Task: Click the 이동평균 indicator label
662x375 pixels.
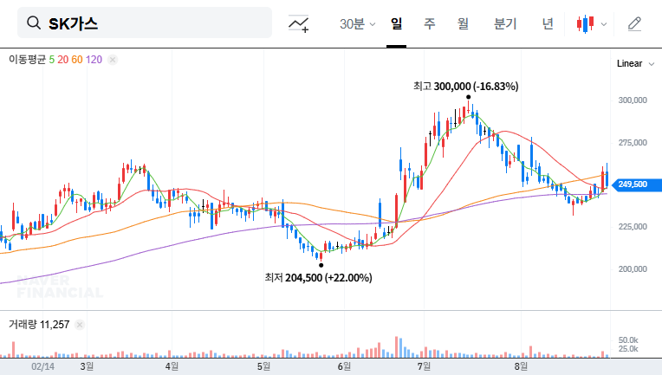Action: [x=27, y=60]
